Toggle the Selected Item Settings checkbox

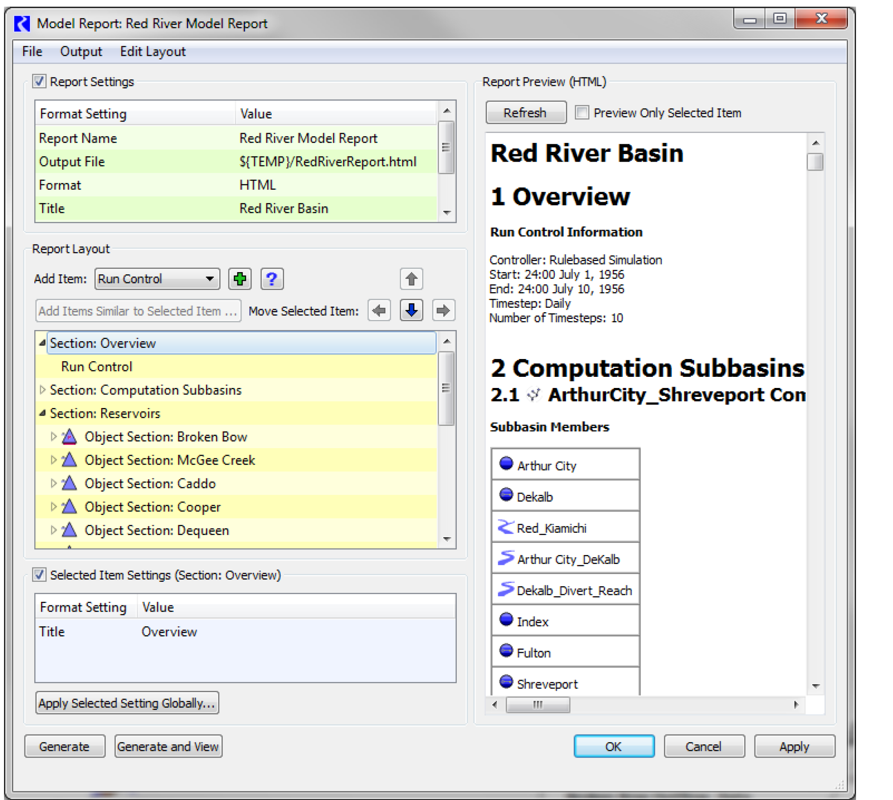pyautogui.click(x=39, y=575)
